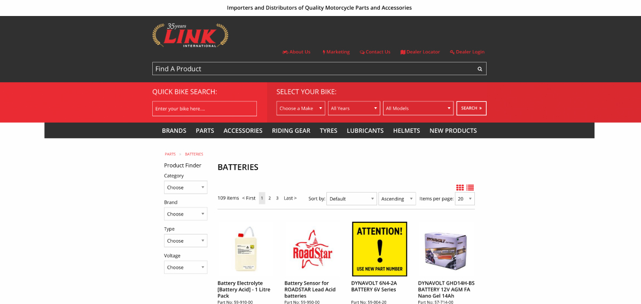Image resolution: width=641 pixels, height=304 pixels.
Task: Click the DYNAVOLT GHD14H-BS battery image
Action: pos(445,249)
